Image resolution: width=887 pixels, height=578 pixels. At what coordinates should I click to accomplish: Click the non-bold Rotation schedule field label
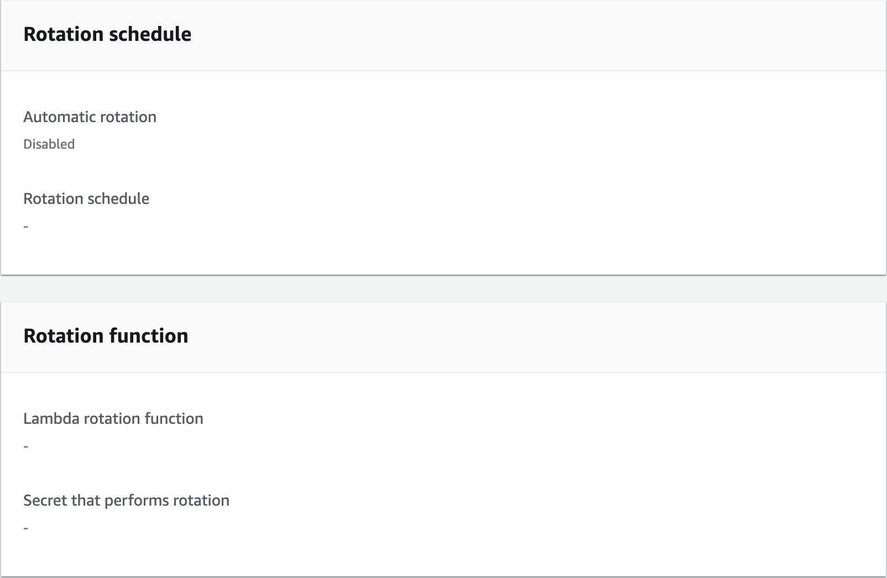[x=86, y=199]
